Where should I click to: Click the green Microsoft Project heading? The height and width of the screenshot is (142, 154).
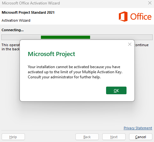[51, 54]
